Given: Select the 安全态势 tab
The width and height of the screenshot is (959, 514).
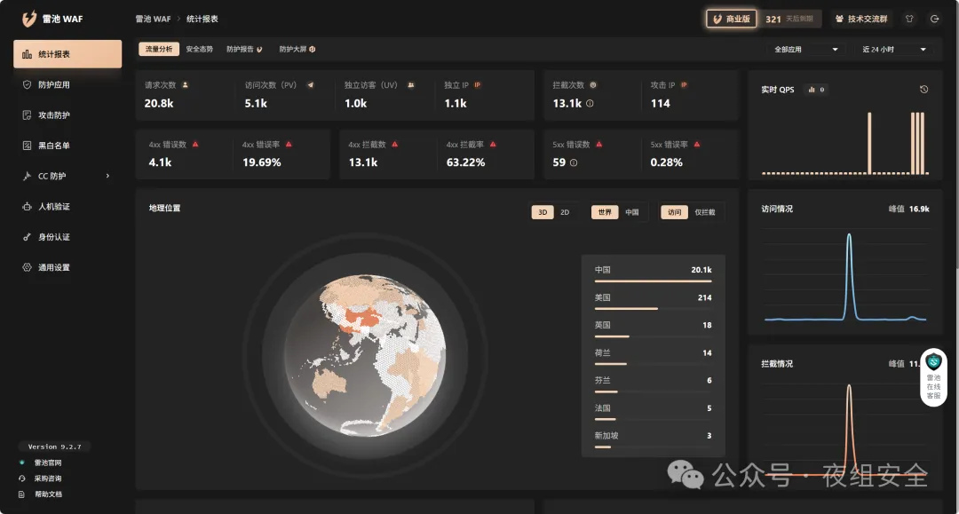Looking at the screenshot, I should pyautogui.click(x=200, y=49).
